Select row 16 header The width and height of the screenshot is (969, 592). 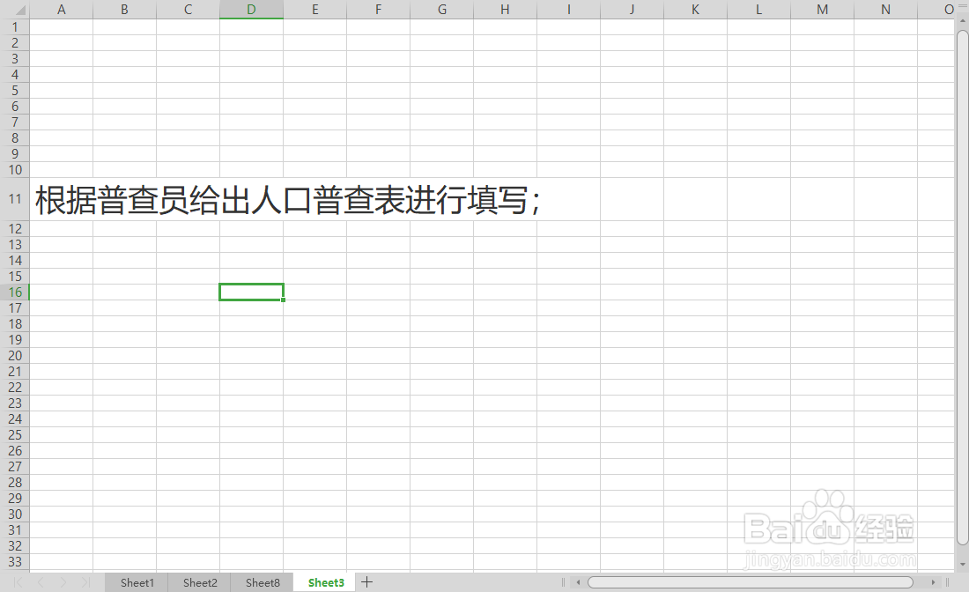[15, 292]
